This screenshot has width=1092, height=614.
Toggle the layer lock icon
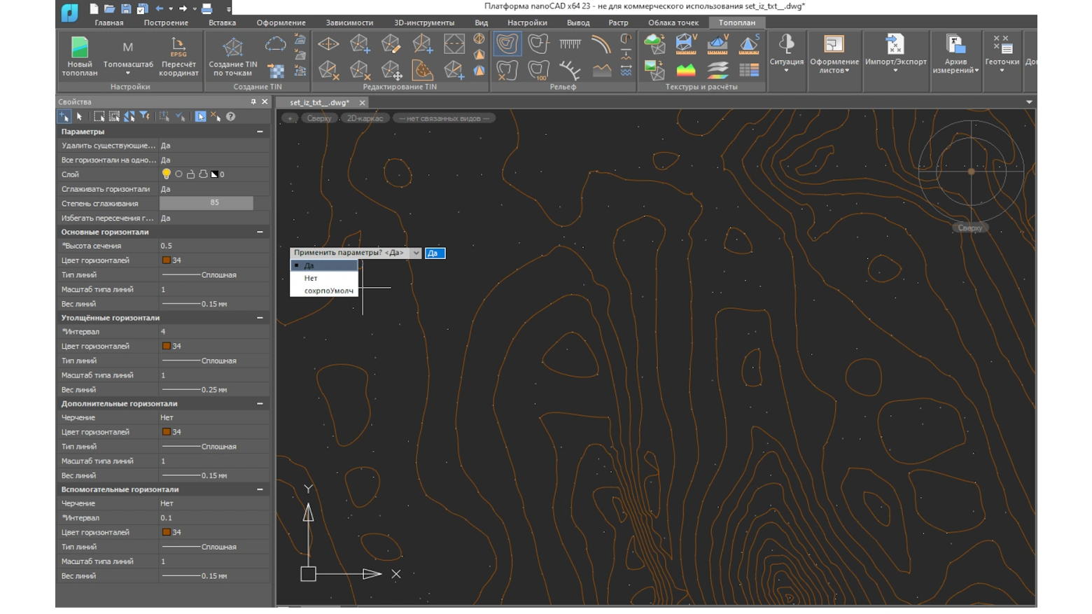tap(190, 174)
